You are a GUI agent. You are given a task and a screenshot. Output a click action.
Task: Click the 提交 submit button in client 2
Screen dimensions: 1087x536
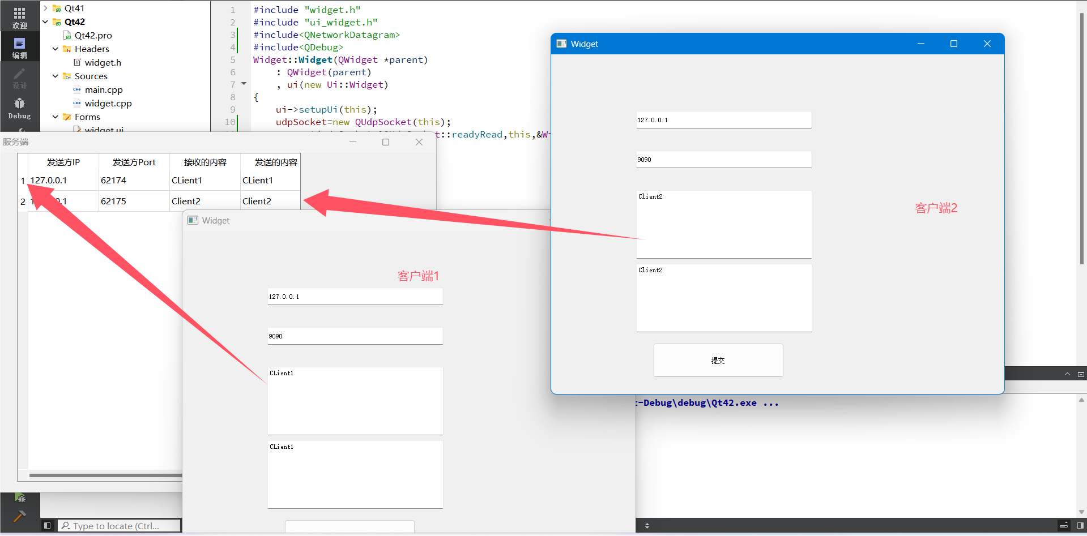click(718, 360)
